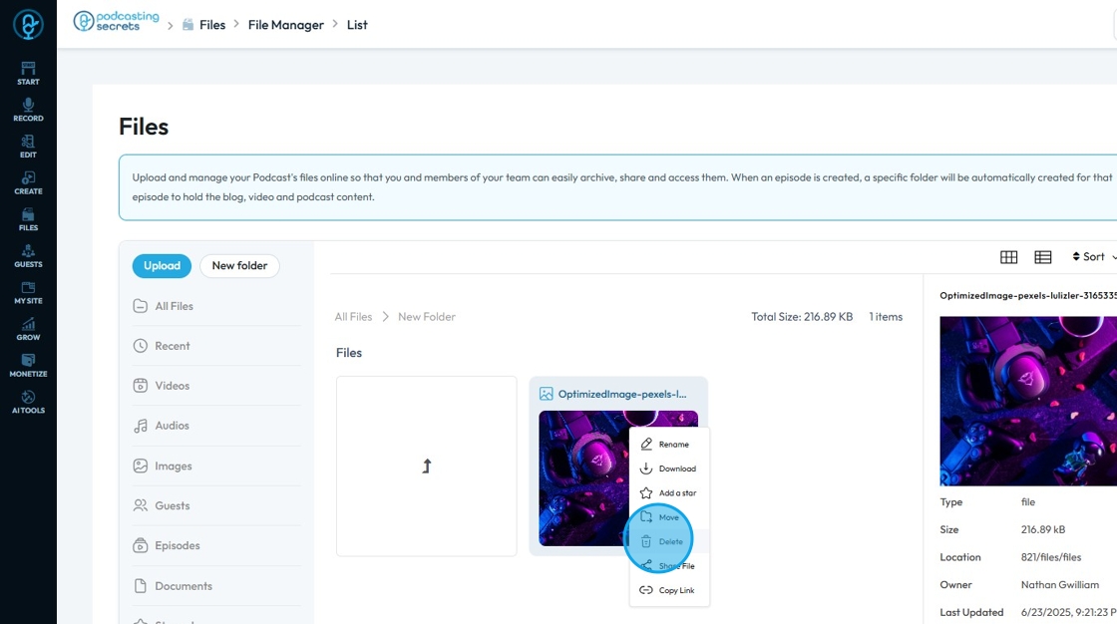The width and height of the screenshot is (1117, 624).
Task: Open the MY SITE section in sidebar
Action: pyautogui.click(x=28, y=293)
